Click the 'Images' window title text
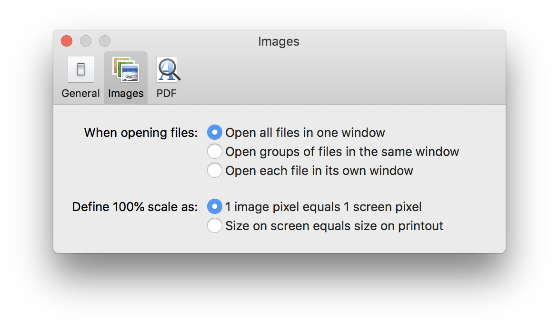559x329 pixels. coord(279,42)
